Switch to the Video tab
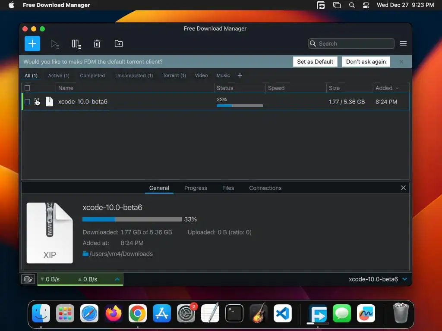Image resolution: width=442 pixels, height=331 pixels. pos(201,75)
